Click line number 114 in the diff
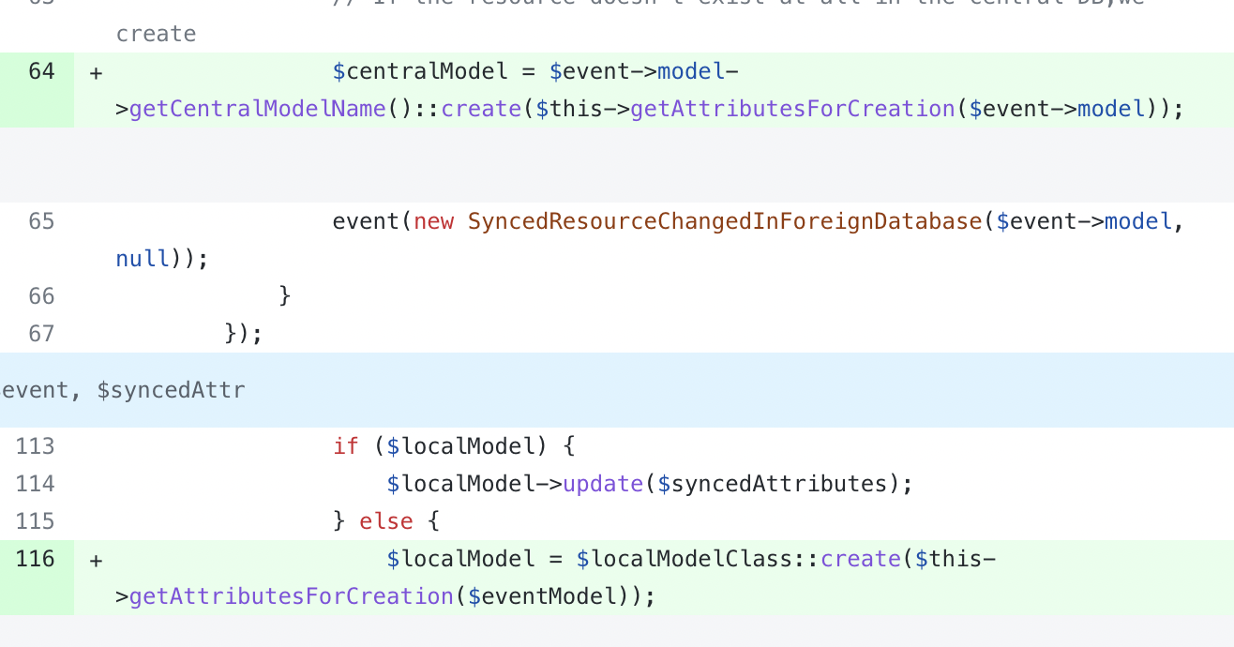Viewport: 1234px width, 647px height. [36, 484]
